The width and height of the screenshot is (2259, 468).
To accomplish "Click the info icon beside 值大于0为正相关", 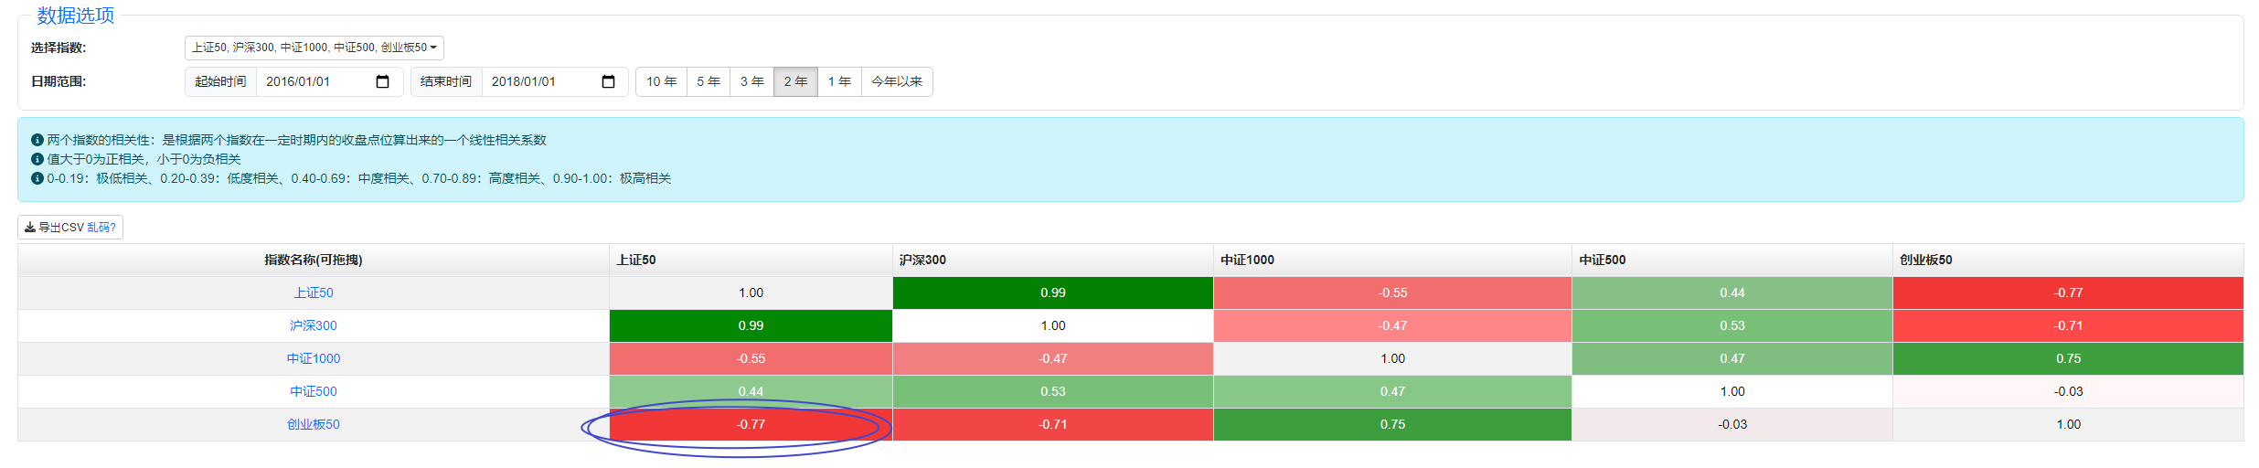I will click(37, 159).
